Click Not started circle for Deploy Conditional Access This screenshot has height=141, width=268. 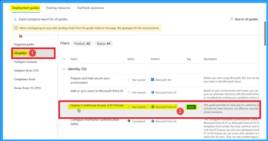[129, 106]
